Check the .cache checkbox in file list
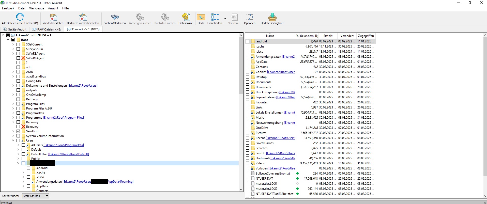The image size is (487, 204). [248, 46]
